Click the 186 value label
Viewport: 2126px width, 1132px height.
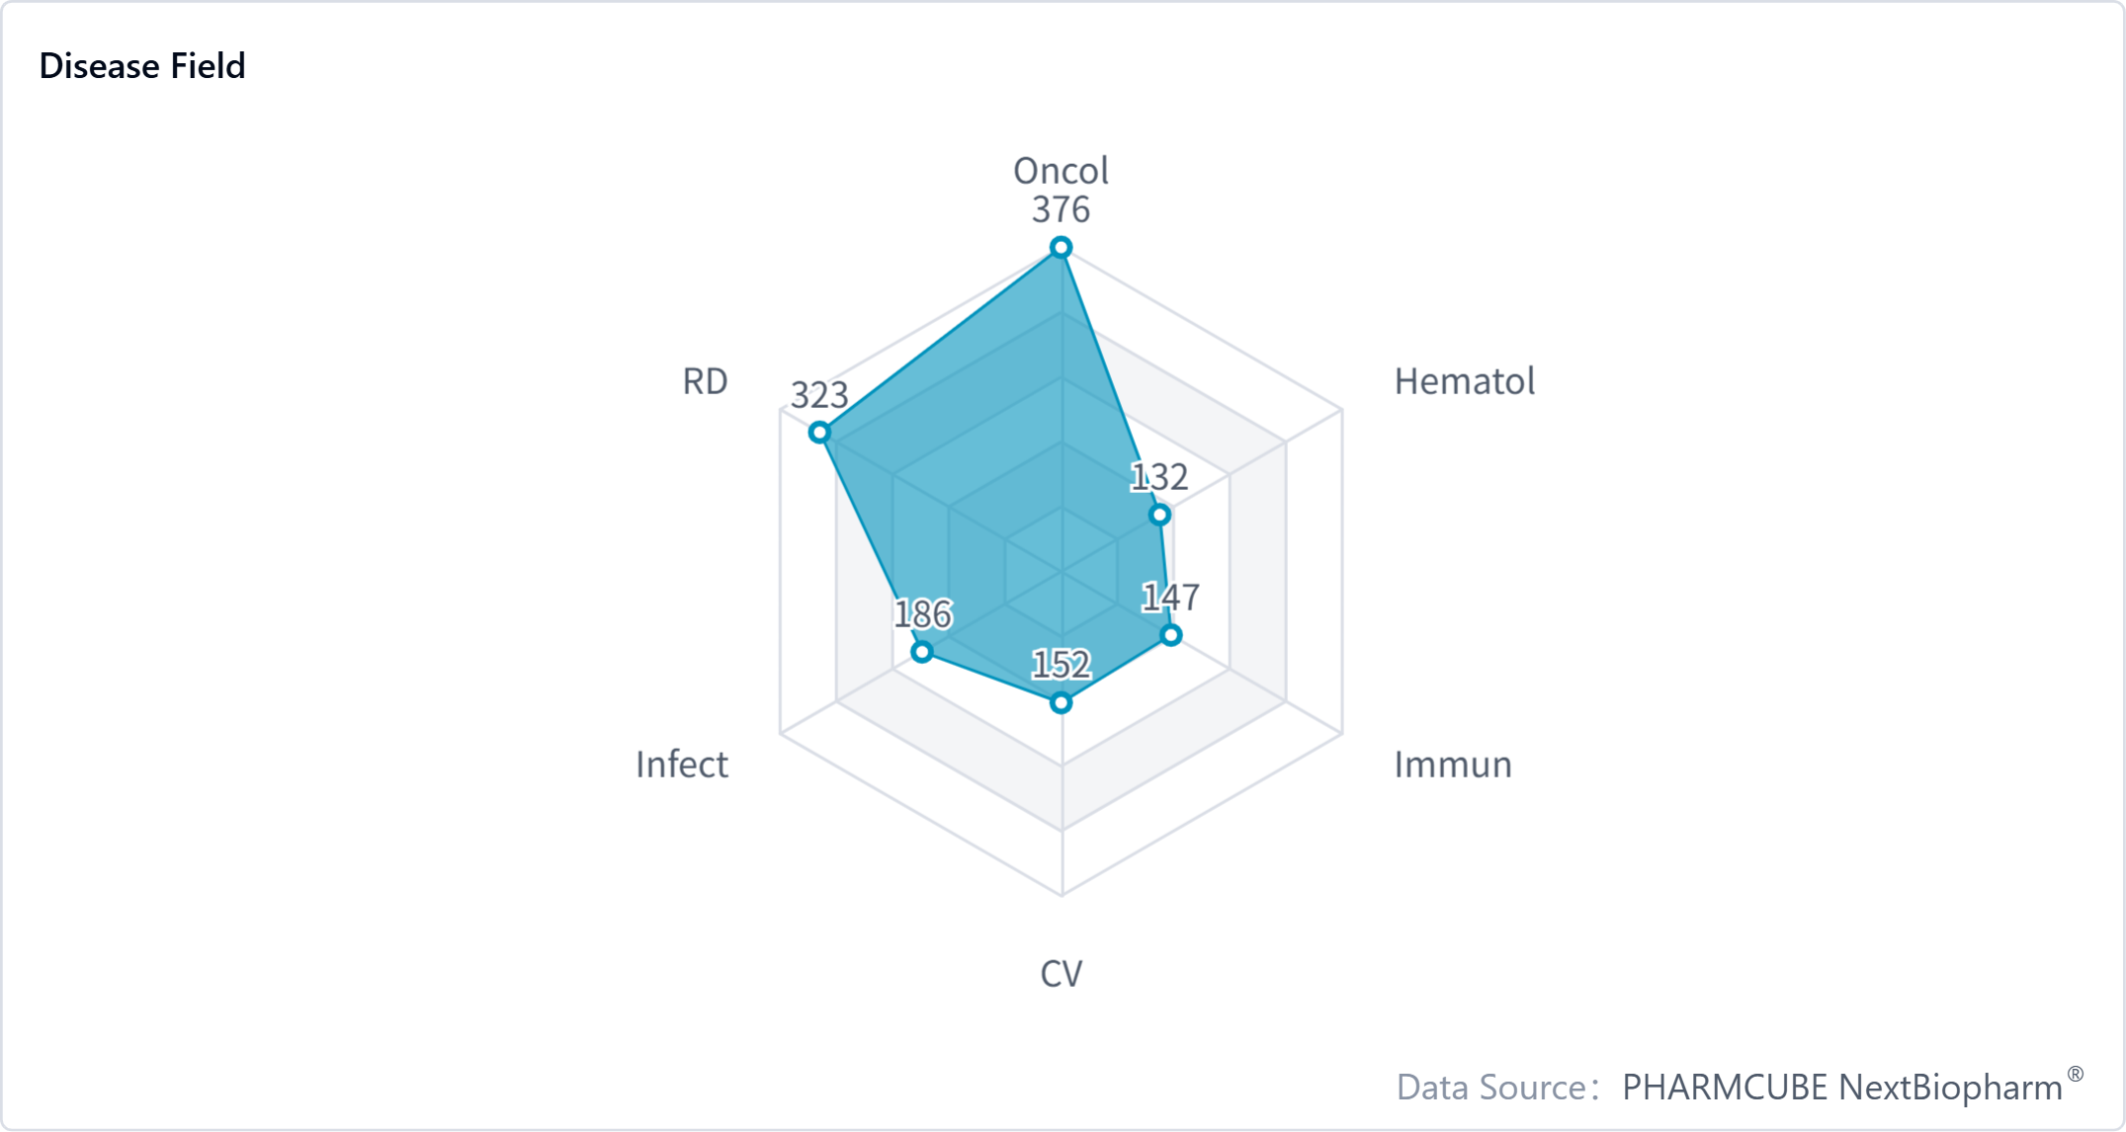(922, 614)
